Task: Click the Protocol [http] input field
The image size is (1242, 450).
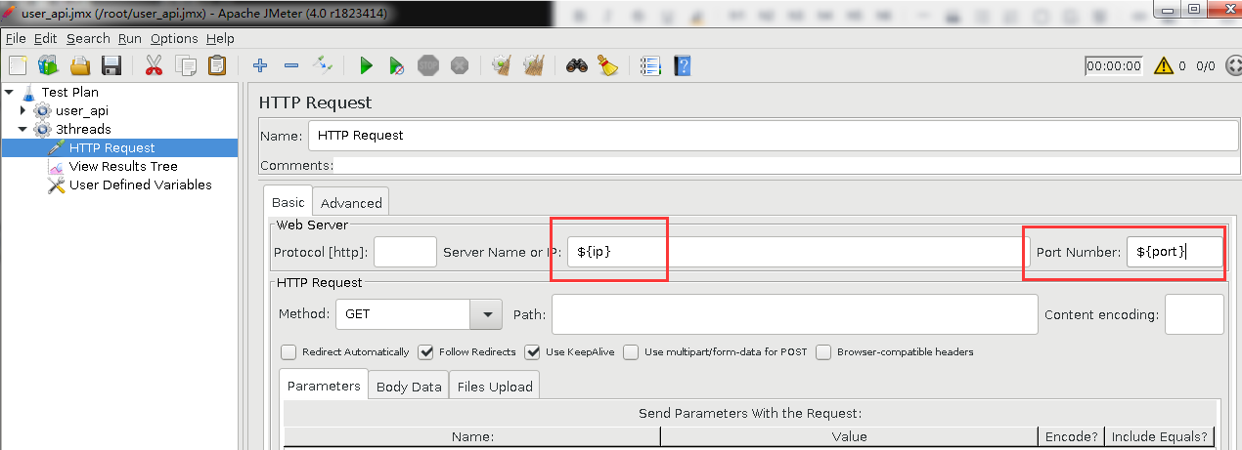Action: (x=405, y=252)
